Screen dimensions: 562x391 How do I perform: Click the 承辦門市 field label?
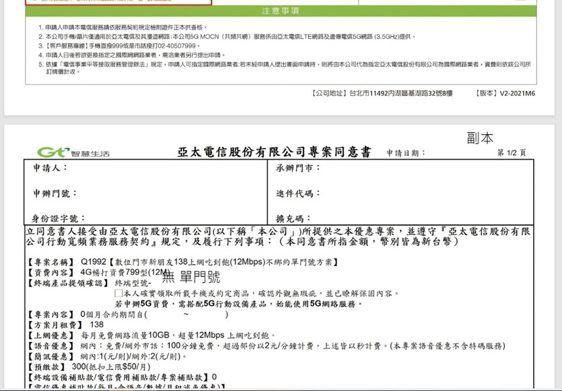click(x=298, y=168)
